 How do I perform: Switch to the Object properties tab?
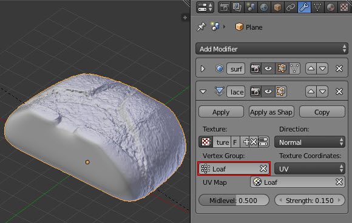pos(277,7)
